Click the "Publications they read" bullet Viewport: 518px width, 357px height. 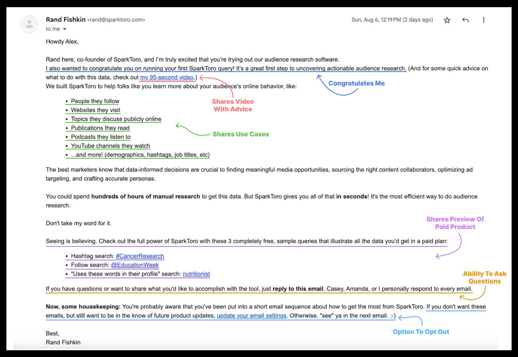pyautogui.click(x=100, y=128)
